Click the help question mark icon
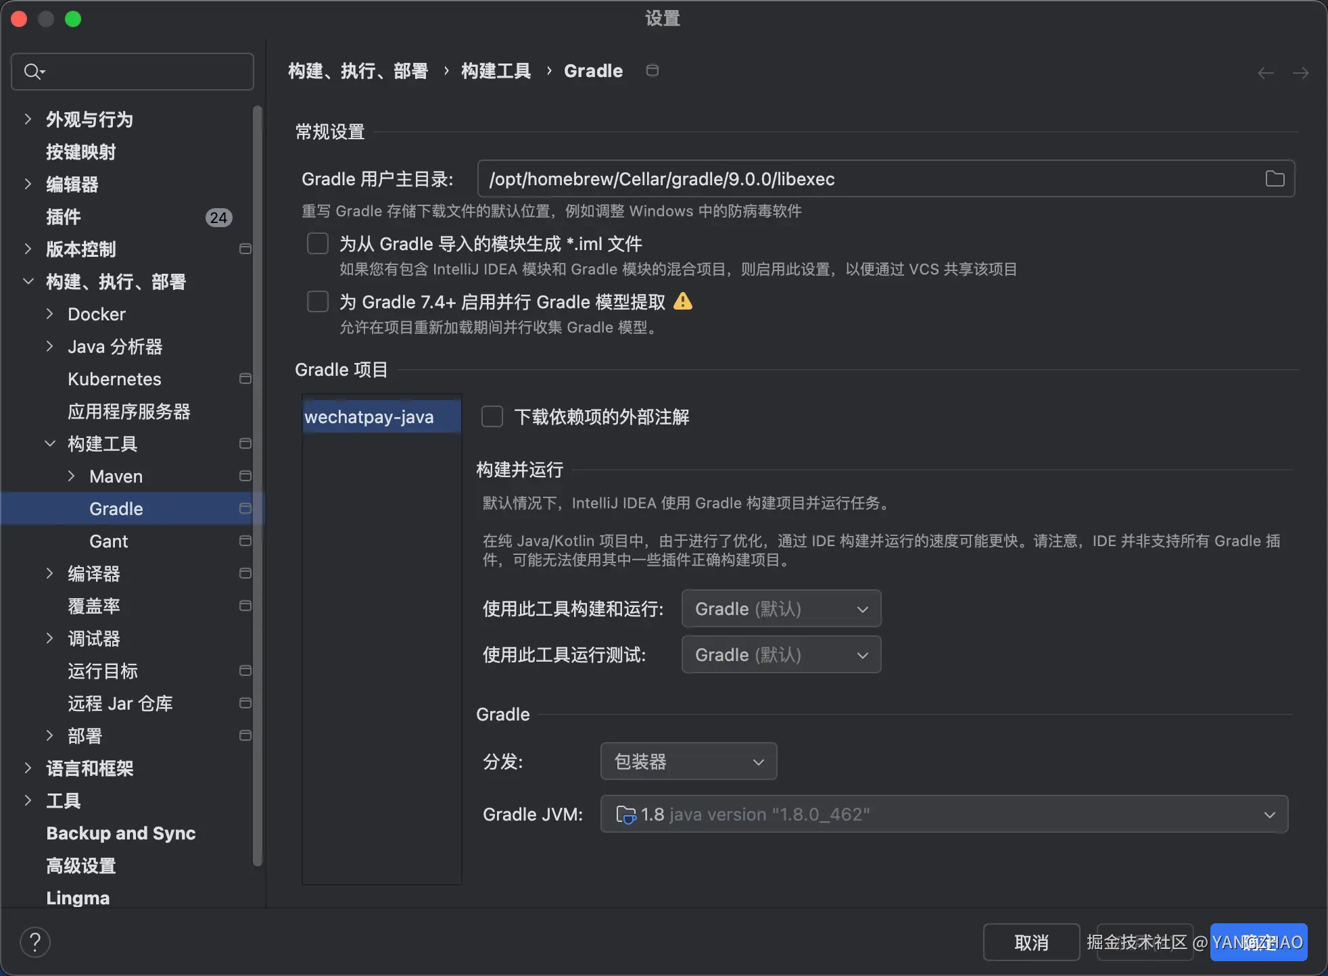 (35, 942)
